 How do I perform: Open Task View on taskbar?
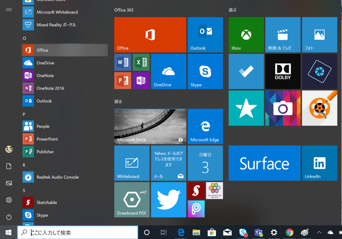pyautogui.click(x=164, y=232)
